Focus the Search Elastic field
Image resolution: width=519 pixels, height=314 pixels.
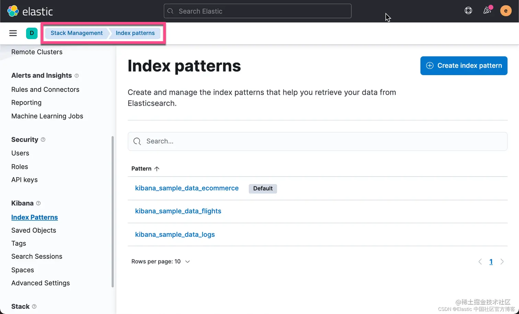[x=258, y=11]
